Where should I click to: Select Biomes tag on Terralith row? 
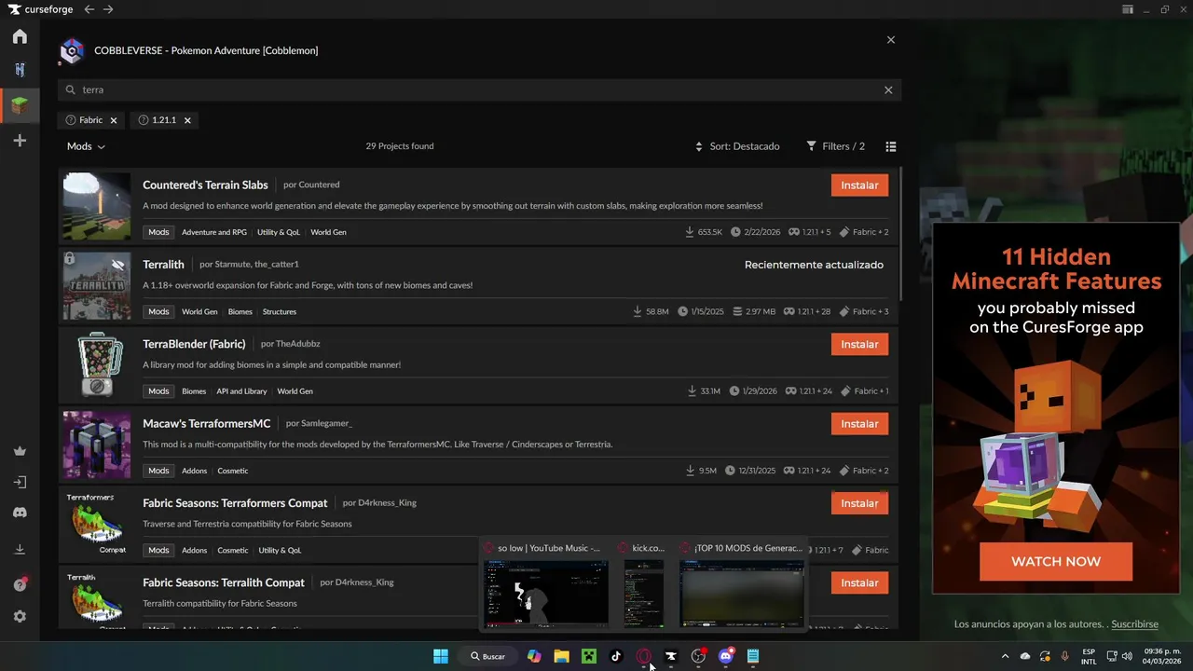(x=240, y=311)
